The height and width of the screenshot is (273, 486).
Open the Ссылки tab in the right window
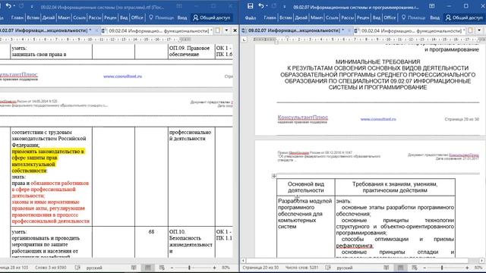point(332,18)
